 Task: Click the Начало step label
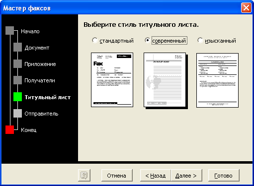coord(30,31)
